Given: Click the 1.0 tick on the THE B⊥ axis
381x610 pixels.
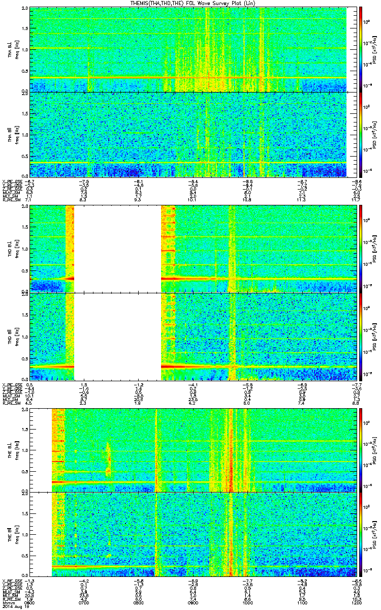Looking at the screenshot, I should [25, 450].
